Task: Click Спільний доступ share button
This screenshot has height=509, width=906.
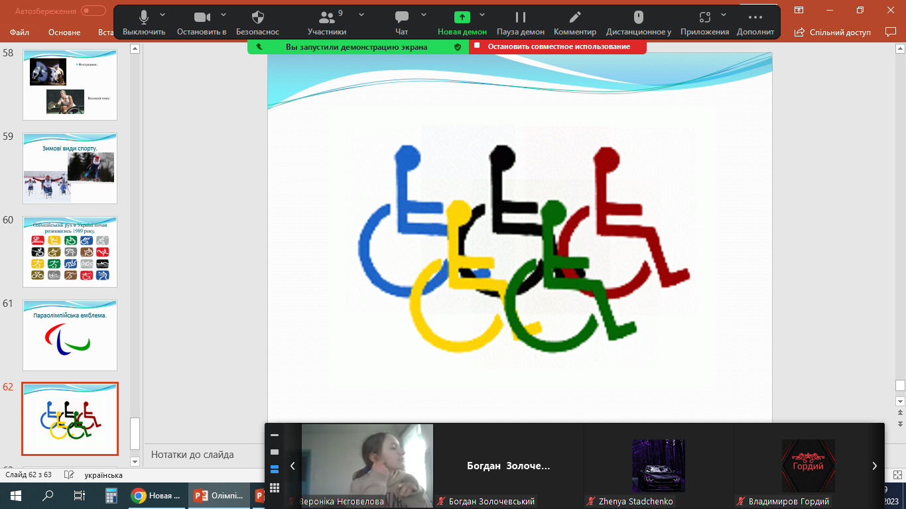Action: click(x=833, y=32)
